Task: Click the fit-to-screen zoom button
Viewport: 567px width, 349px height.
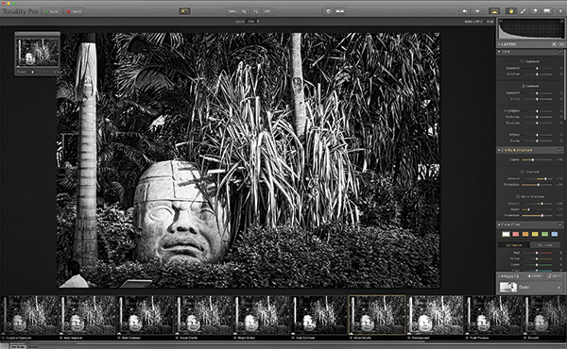Action: point(267,11)
